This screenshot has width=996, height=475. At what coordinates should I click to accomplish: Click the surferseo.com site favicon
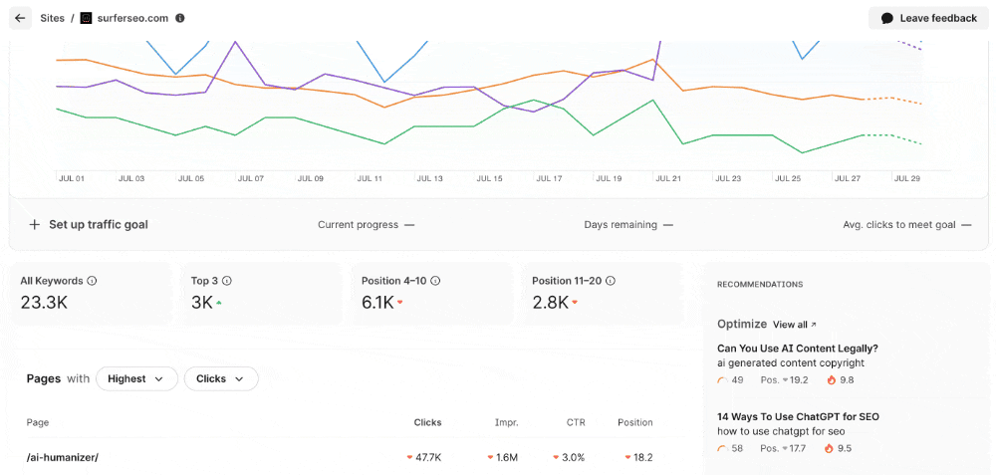[86, 18]
